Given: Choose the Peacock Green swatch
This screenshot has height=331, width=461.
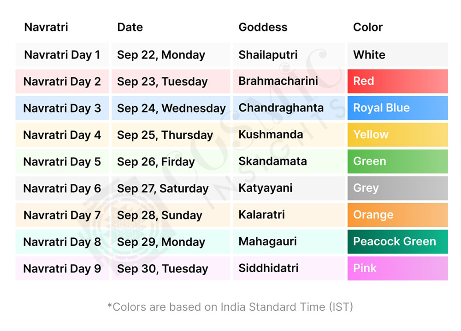Looking at the screenshot, I should click(397, 242).
